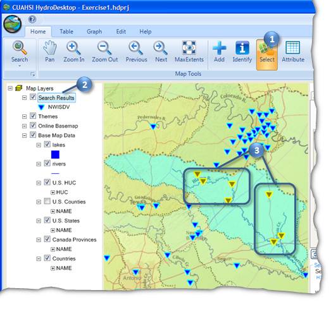Click the highlighted Select tool
336x309 pixels.
pyautogui.click(x=267, y=54)
